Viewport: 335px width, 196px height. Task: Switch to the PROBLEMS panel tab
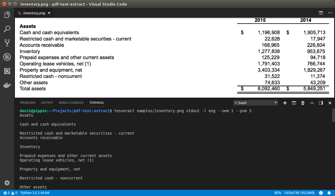[28, 103]
